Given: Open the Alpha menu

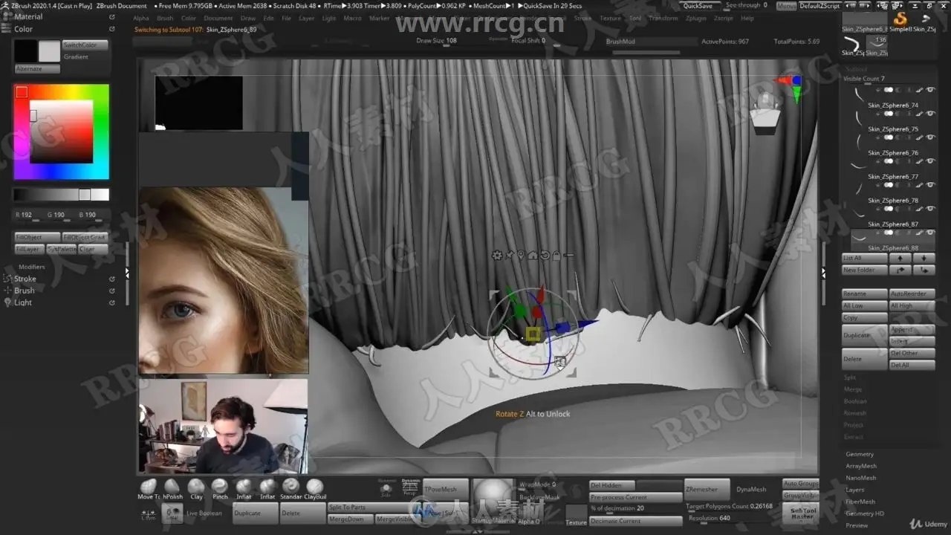Looking at the screenshot, I should [141, 18].
